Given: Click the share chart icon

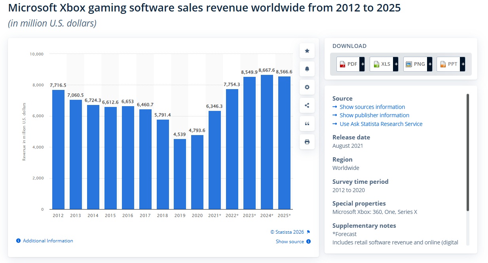Looking at the screenshot, I should coord(307,105).
